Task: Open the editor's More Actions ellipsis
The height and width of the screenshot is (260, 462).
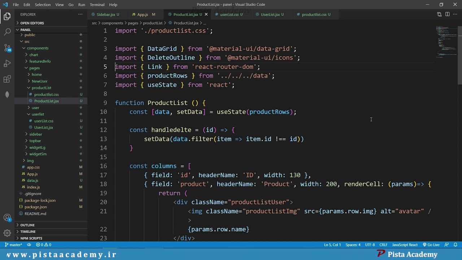Action: point(455,14)
